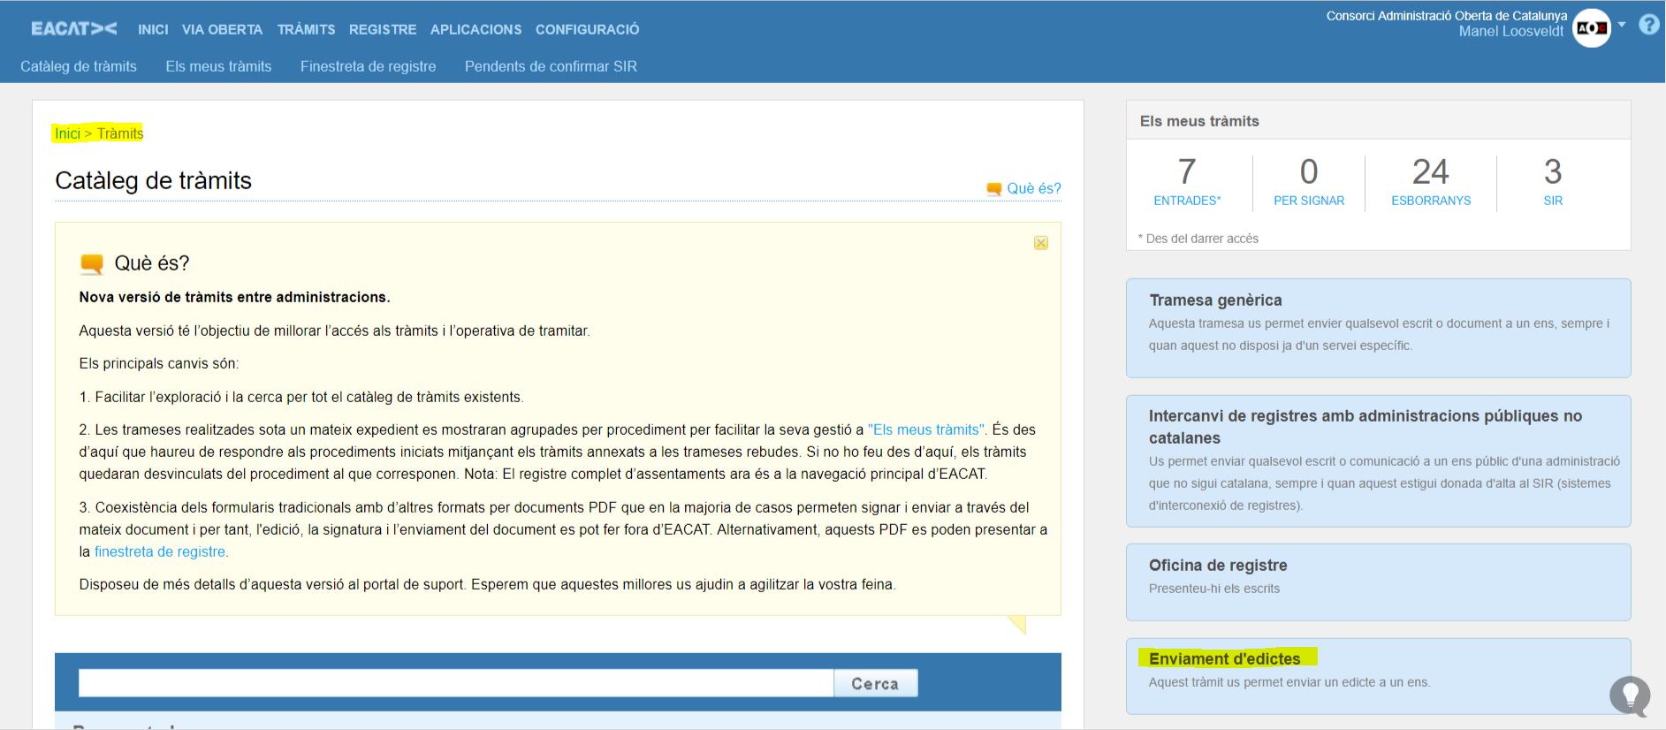Switch to Els meus tràmits tab
This screenshot has width=1666, height=730.
pos(218,66)
